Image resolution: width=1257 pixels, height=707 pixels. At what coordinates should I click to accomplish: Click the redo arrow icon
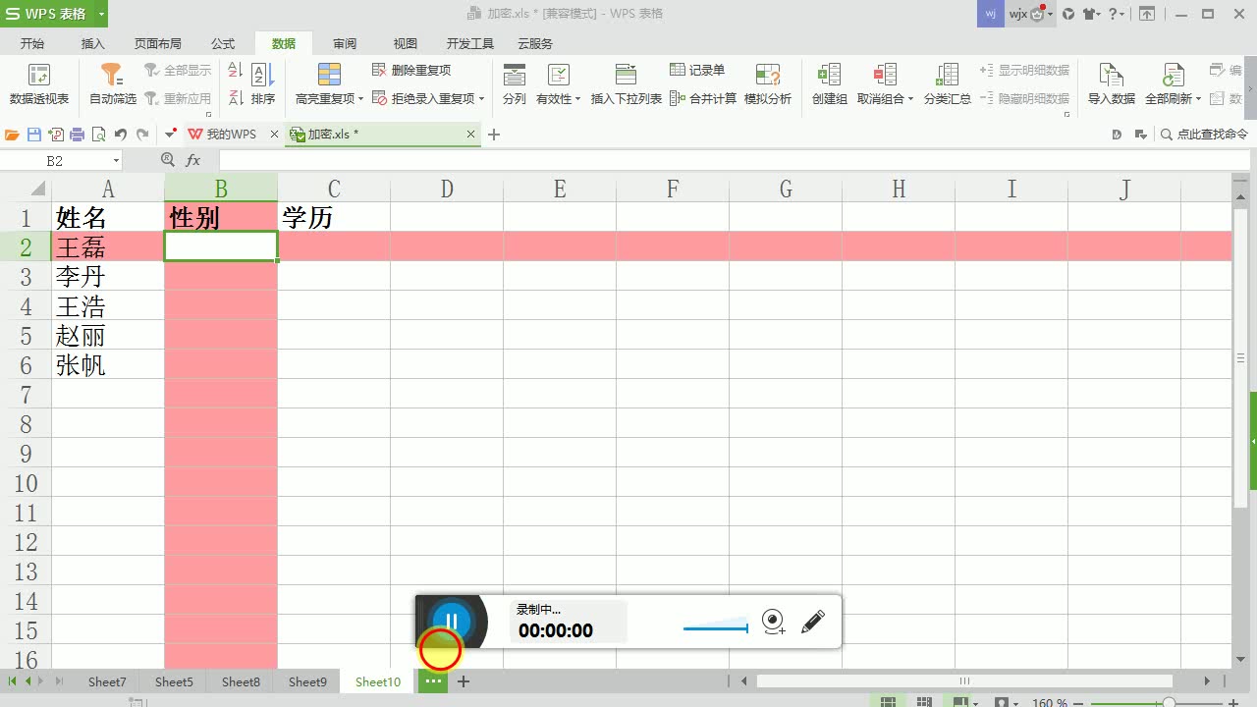click(142, 135)
